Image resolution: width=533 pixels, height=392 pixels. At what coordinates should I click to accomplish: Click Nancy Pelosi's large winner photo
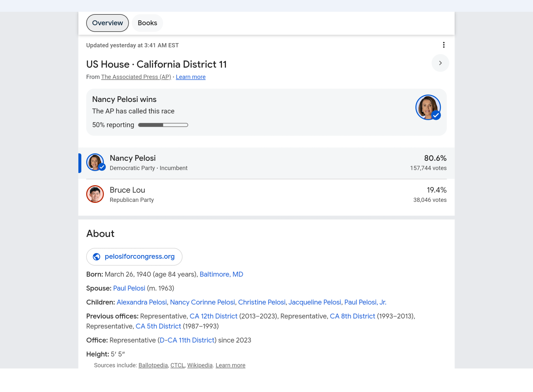428,107
